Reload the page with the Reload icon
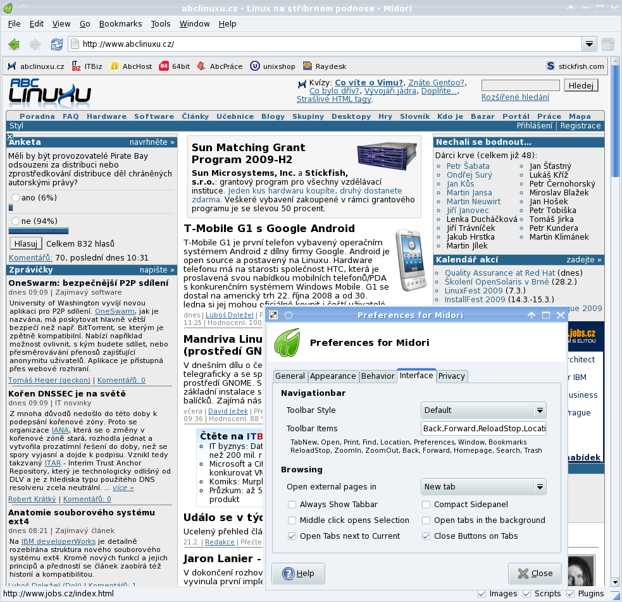Image resolution: width=622 pixels, height=602 pixels. click(x=57, y=44)
